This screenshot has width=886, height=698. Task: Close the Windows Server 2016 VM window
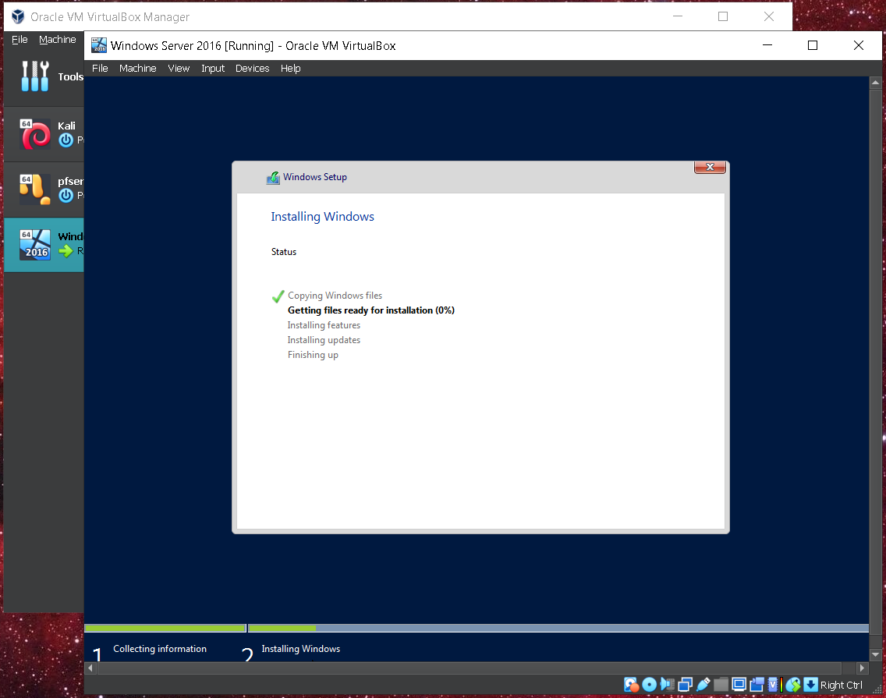click(x=858, y=45)
